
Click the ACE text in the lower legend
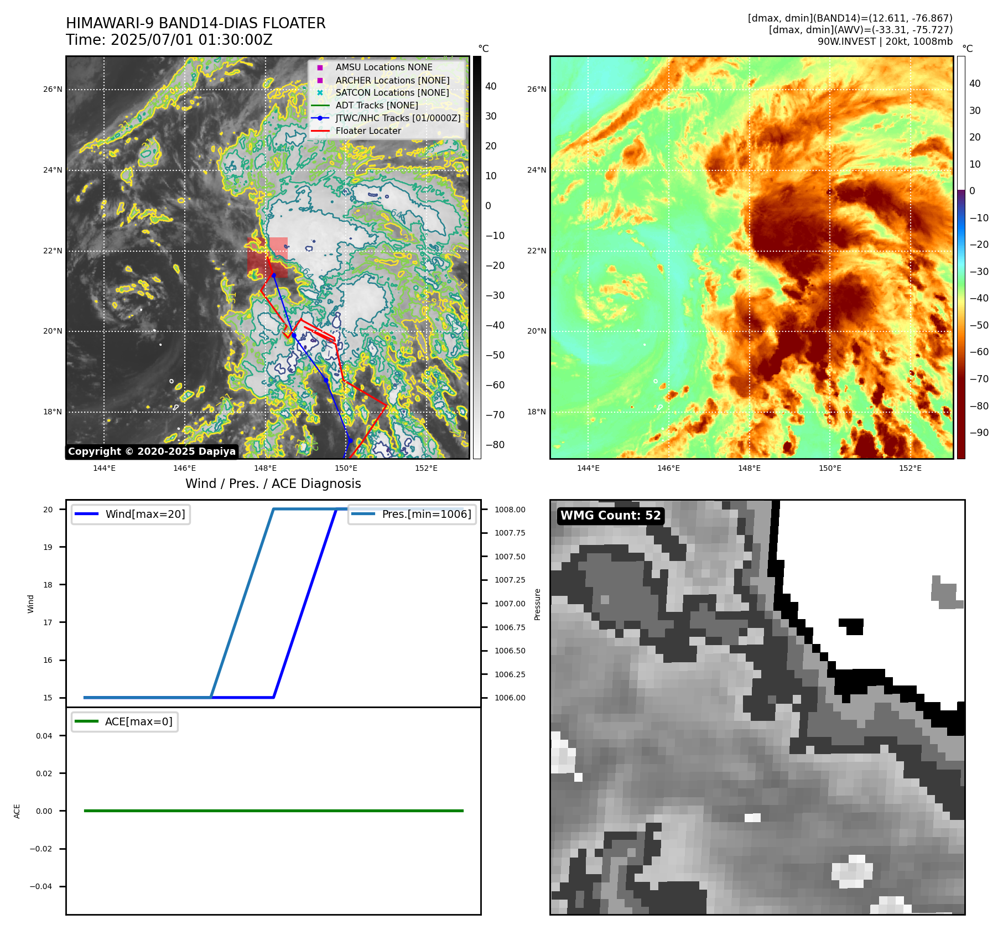(x=139, y=721)
